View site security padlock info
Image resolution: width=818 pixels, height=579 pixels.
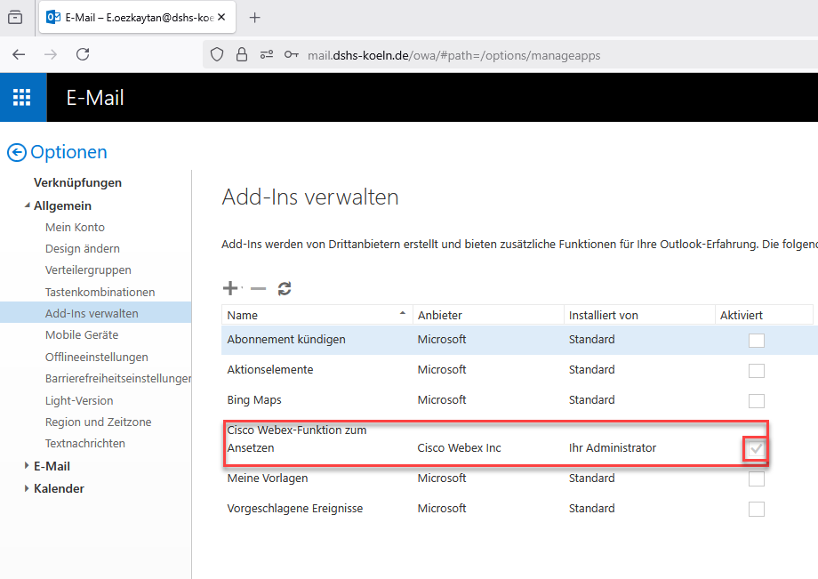[242, 55]
